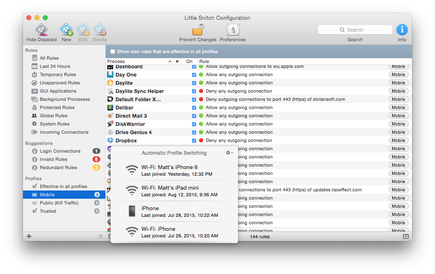Click the Mobile profile tag on Day One row

(398, 74)
